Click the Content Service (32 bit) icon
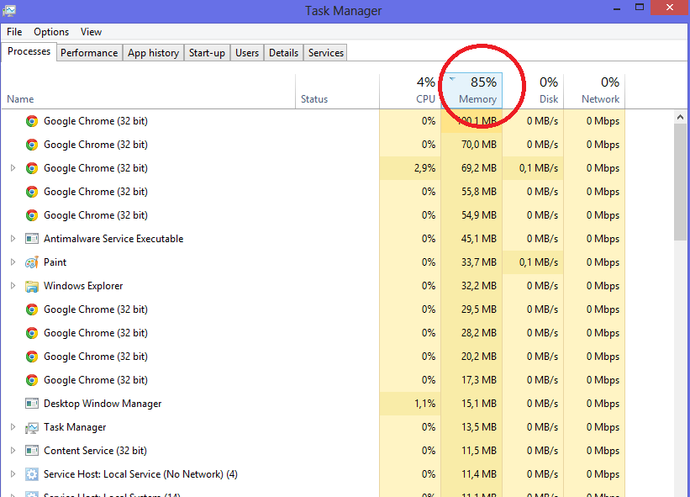Screen dimensions: 690x497 32,451
